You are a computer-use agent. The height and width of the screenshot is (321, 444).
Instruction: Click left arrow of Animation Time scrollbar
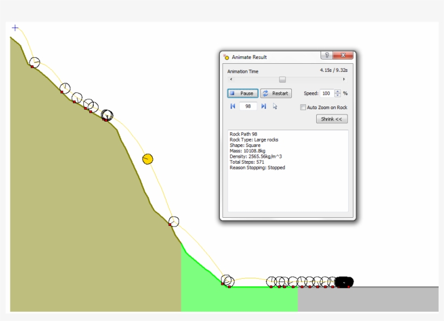[231, 79]
